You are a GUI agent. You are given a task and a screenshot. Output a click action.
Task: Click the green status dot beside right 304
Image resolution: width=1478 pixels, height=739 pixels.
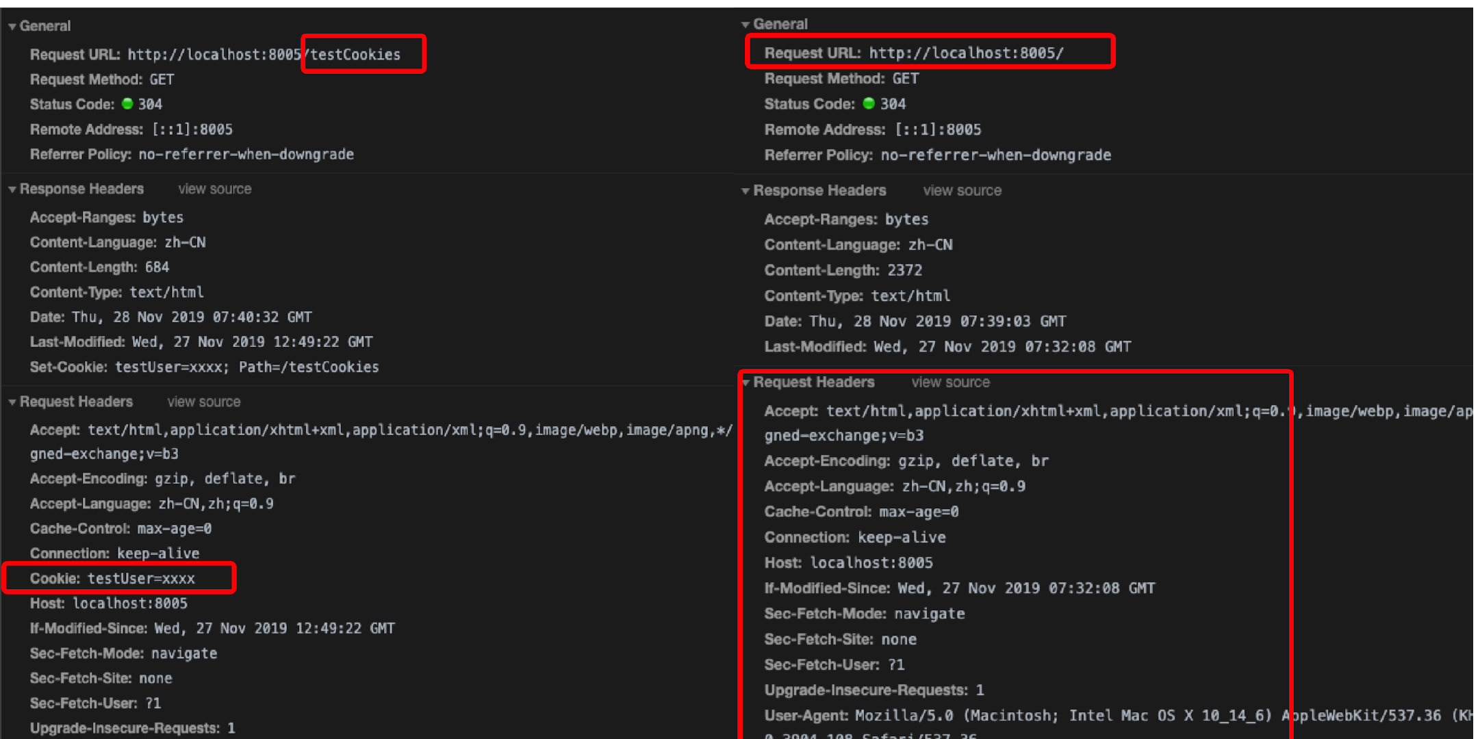pos(869,103)
